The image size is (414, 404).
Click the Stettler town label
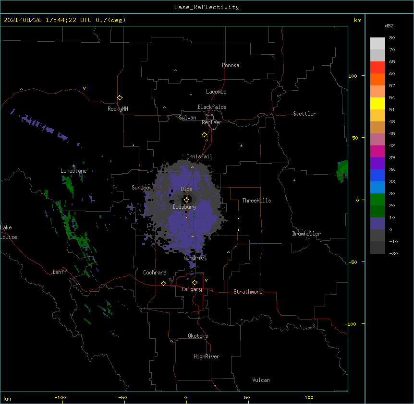pos(304,114)
